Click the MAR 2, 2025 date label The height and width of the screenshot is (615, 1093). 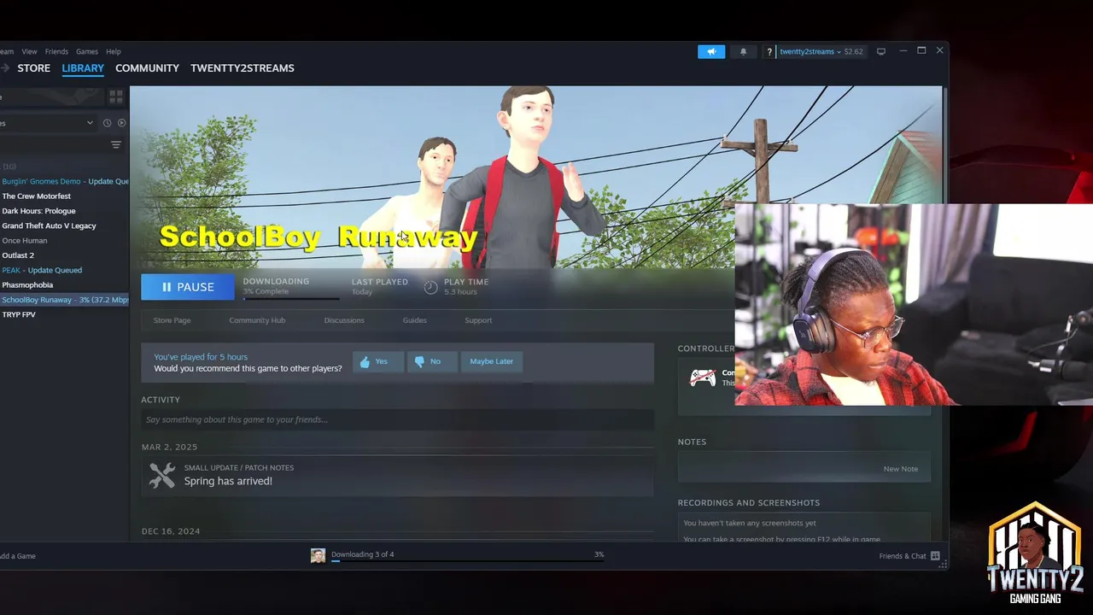point(169,447)
